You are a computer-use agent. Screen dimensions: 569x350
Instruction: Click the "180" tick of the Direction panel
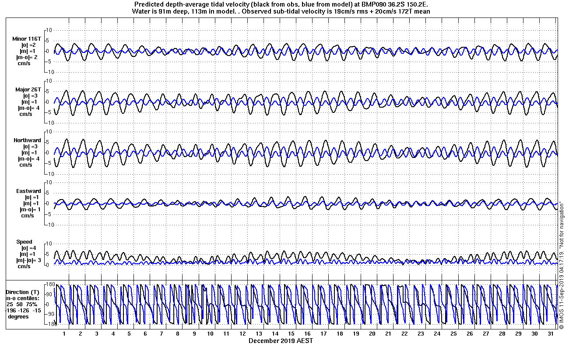[49, 284]
